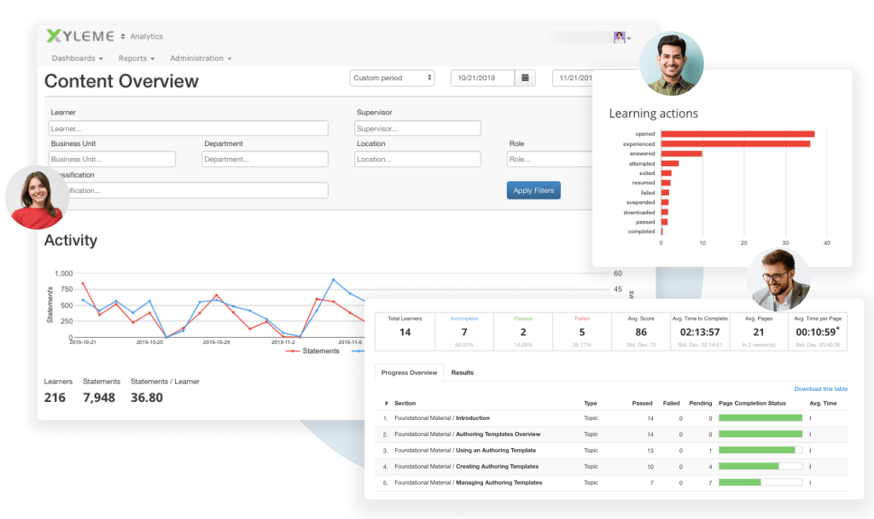Open the calendar icon beside 10/21/2019
Viewport: 874px width, 519px height.
525,78
